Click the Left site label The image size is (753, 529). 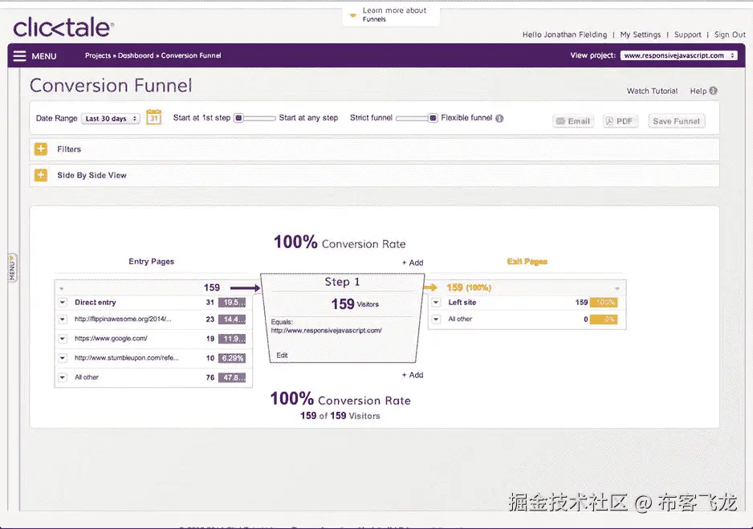(x=462, y=303)
